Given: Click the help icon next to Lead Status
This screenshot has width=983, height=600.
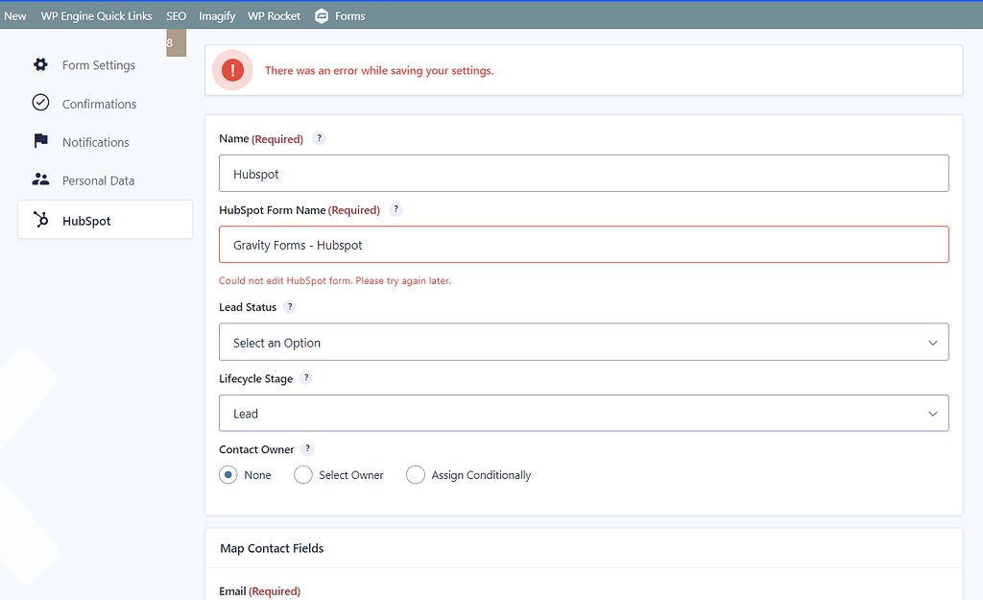Looking at the screenshot, I should tap(291, 306).
